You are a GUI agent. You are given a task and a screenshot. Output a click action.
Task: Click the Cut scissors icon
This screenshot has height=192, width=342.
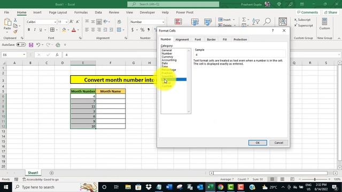(15, 20)
